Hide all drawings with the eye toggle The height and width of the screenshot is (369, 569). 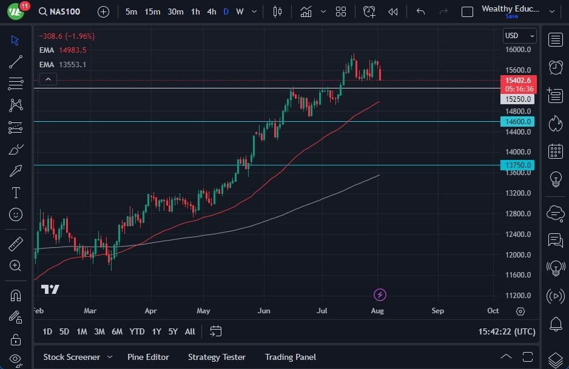click(16, 358)
